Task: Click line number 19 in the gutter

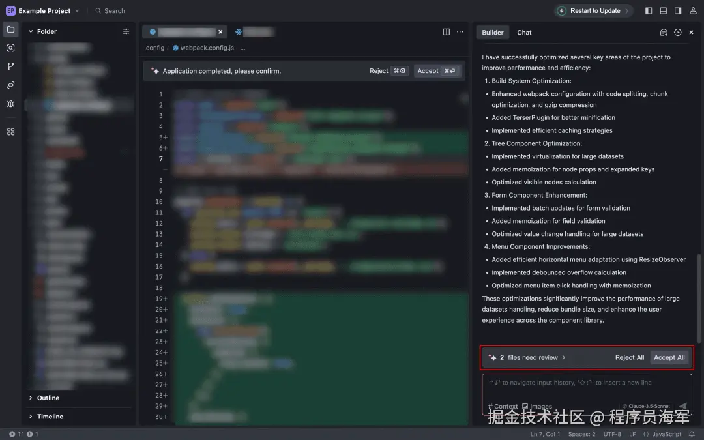Action: [x=159, y=299]
